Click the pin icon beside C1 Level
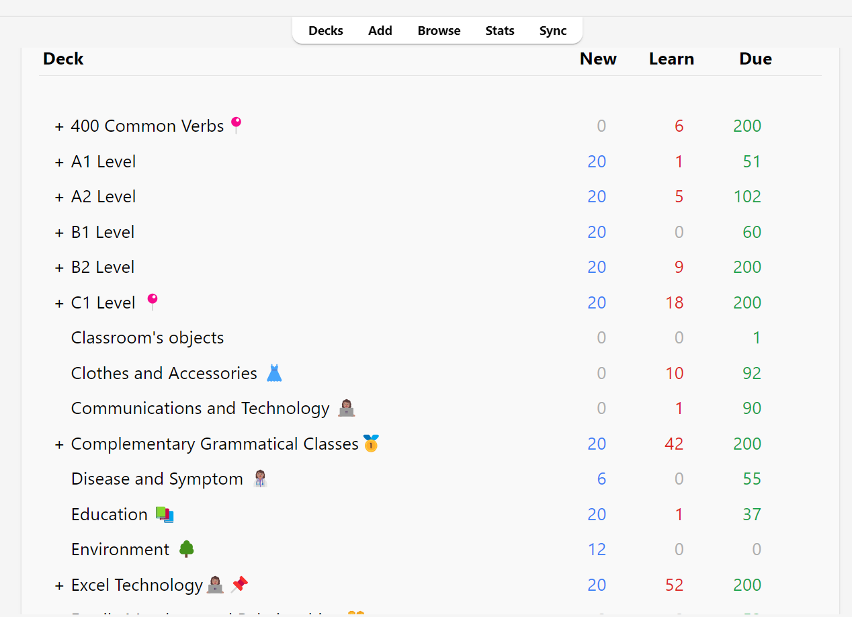This screenshot has width=852, height=617. 153,302
